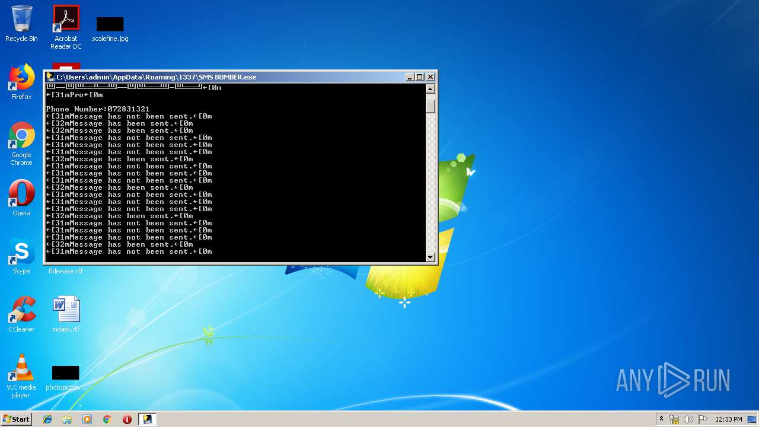Open CCleaner desktop shortcut
The height and width of the screenshot is (427, 759).
click(21, 314)
